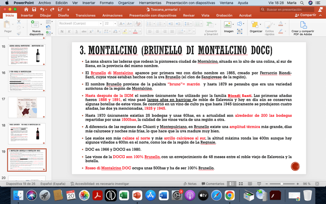
Task: Toggle italic (K) formatting
Action: (69, 31)
